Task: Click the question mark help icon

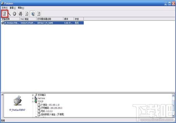Action: click(39, 14)
